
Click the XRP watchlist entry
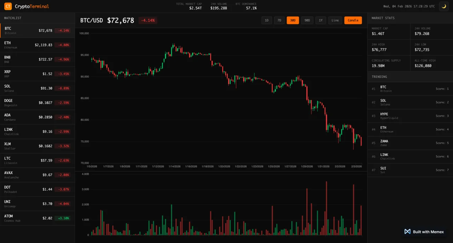(x=37, y=74)
